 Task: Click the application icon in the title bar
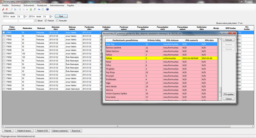pos(2,2)
